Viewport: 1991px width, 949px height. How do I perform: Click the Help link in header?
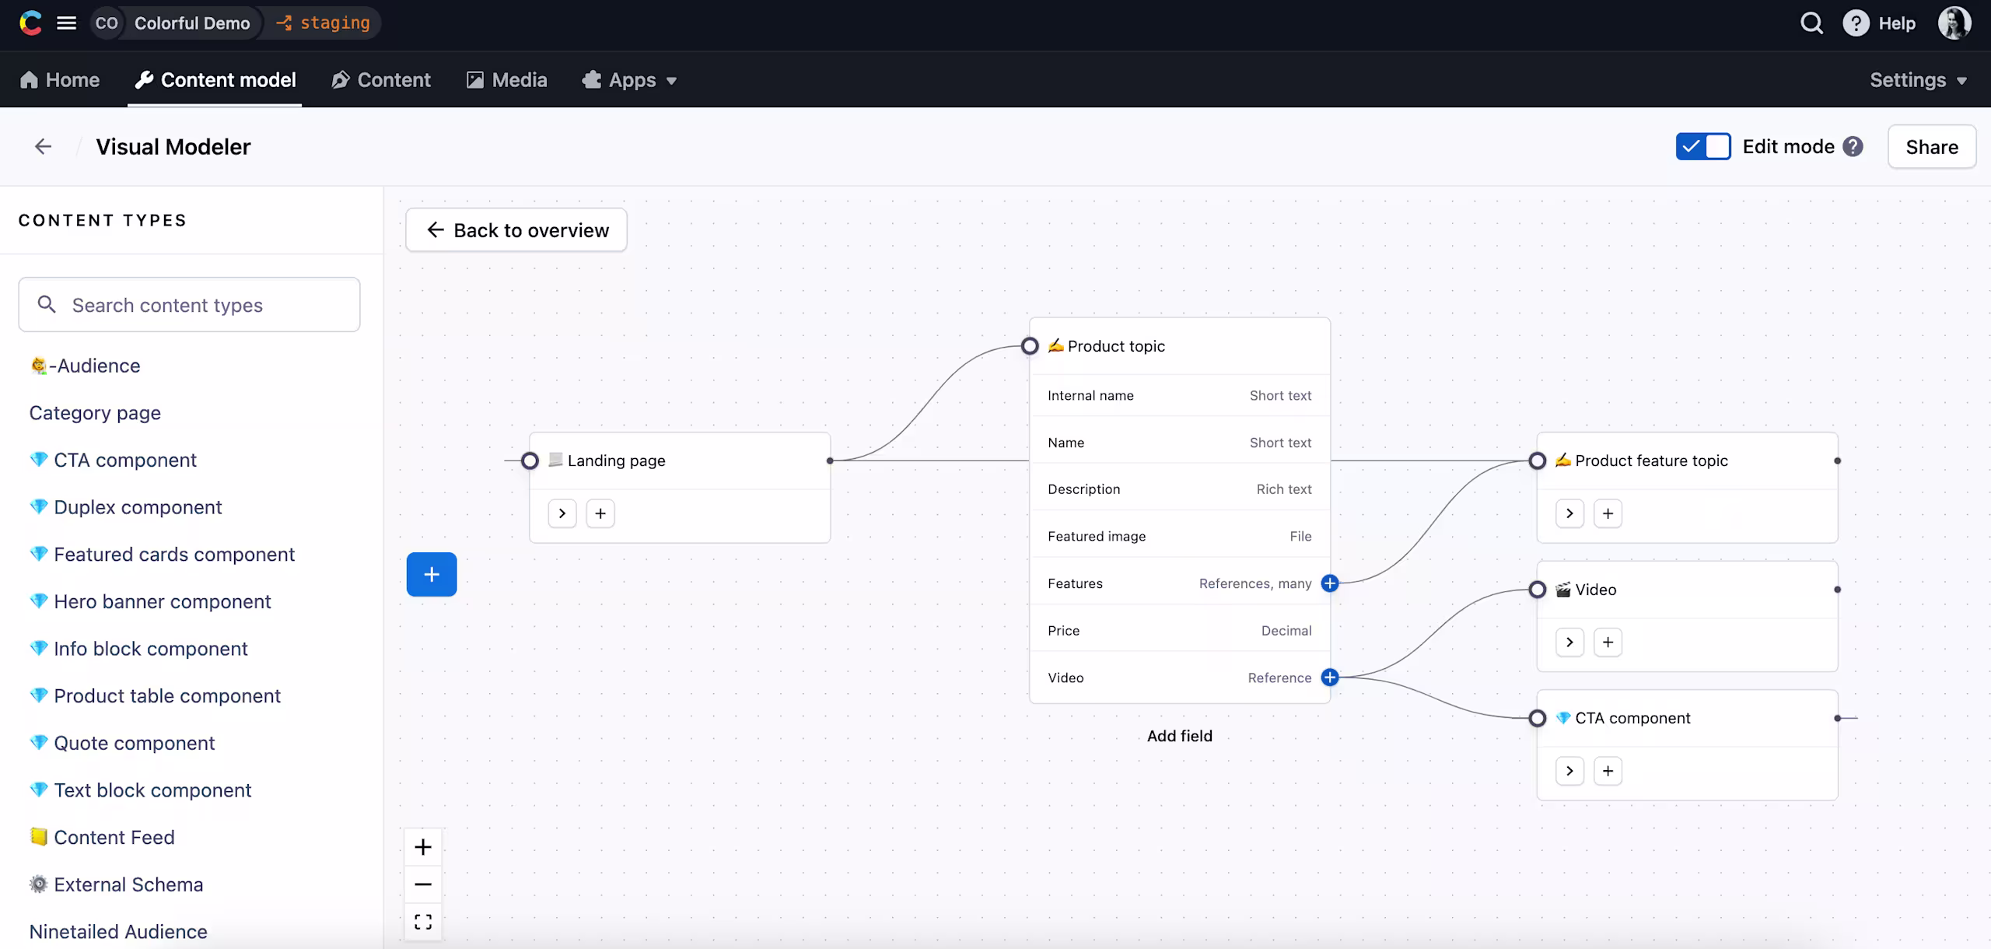(1897, 23)
